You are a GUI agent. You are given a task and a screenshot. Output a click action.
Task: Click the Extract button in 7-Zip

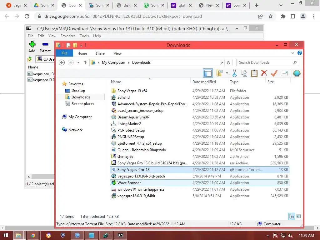[45, 47]
